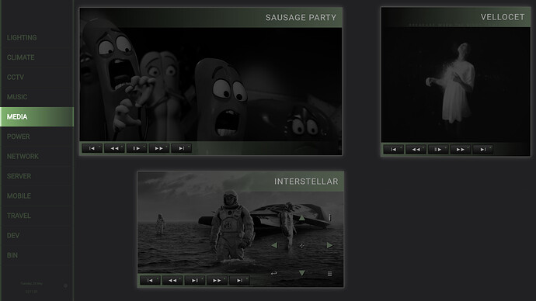
Task: Click the left arrow on Interstellar navigation pad
Action: pyautogui.click(x=274, y=245)
